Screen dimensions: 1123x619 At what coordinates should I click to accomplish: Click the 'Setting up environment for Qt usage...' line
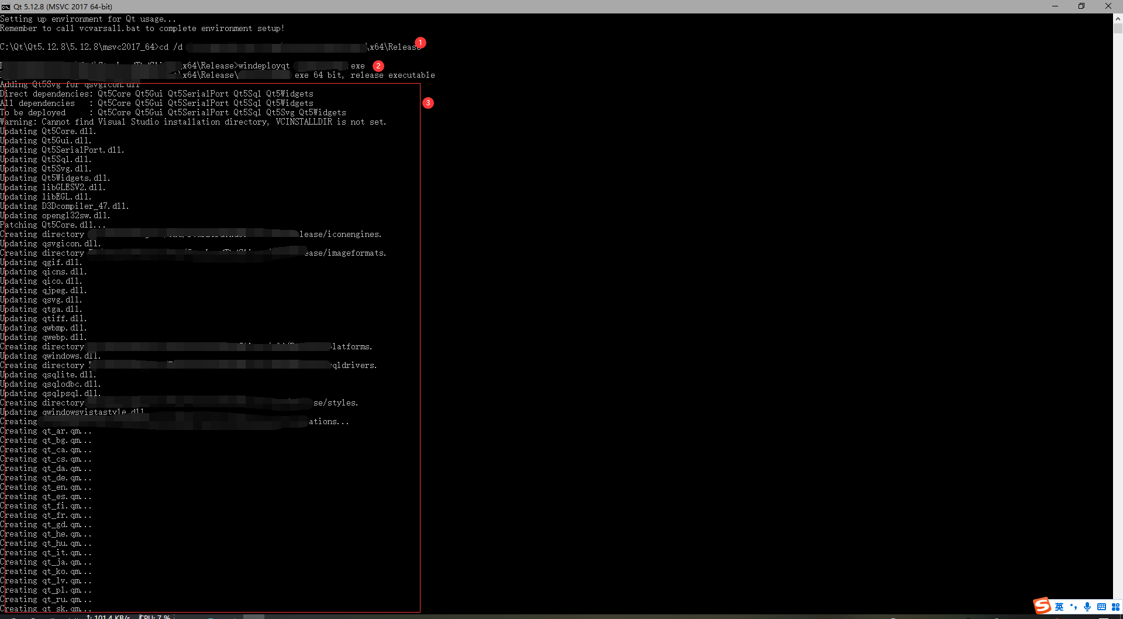(x=88, y=19)
